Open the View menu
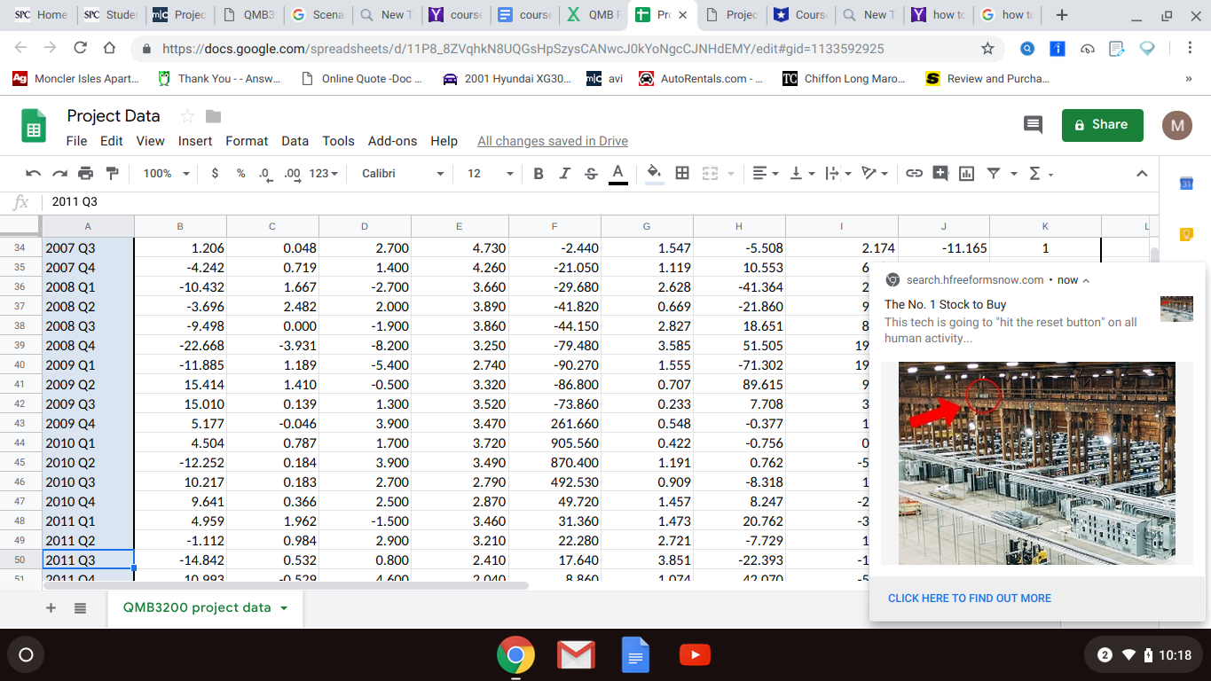 pos(150,141)
